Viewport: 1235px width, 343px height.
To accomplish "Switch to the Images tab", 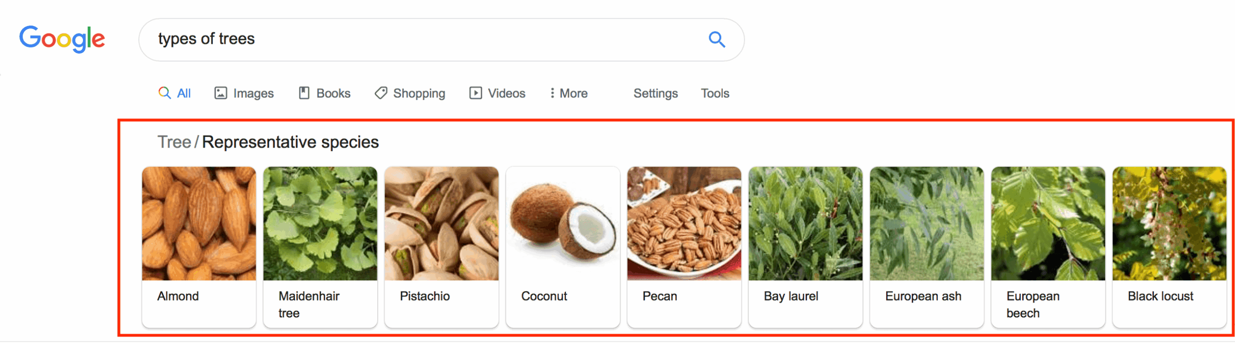I will click(x=244, y=93).
